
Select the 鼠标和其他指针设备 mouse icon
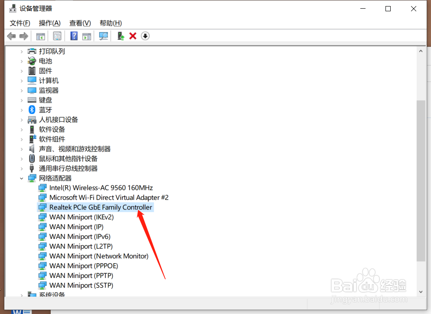point(32,159)
